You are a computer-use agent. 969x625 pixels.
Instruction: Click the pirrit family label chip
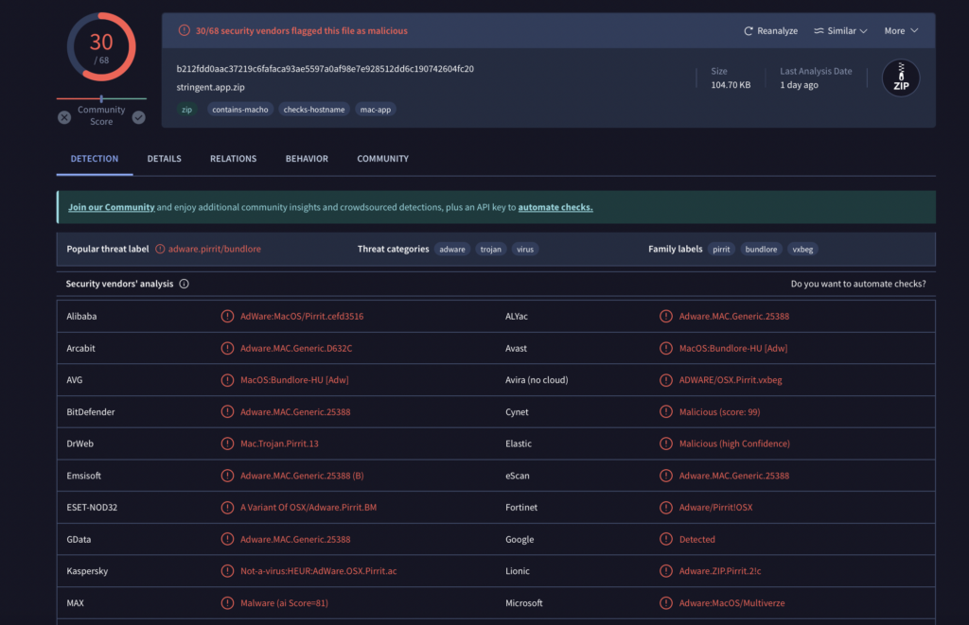click(x=721, y=249)
